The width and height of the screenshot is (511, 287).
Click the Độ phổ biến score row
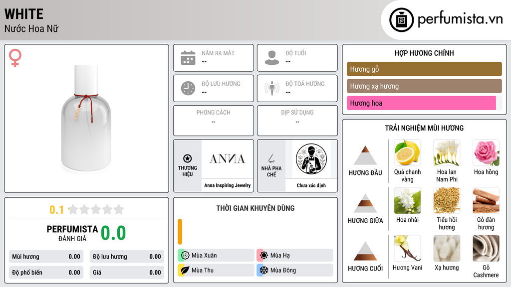tap(46, 273)
